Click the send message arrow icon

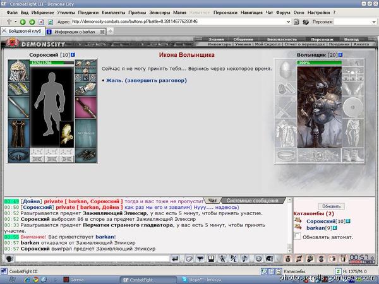click(175, 259)
